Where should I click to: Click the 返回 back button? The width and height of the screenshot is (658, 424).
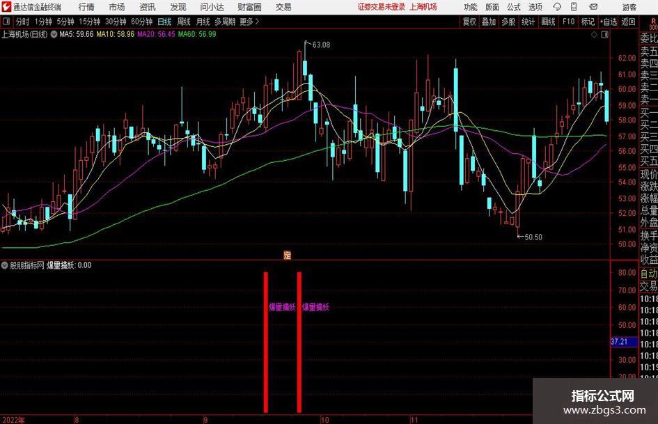tap(628, 22)
